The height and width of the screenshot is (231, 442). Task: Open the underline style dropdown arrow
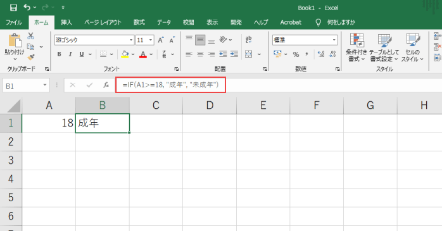[x=90, y=54]
